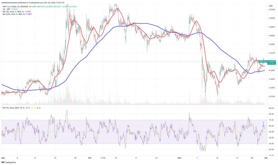This screenshot has width=278, height=165.
Task: Click the 0.4400 price axis label
Action: [272, 44]
